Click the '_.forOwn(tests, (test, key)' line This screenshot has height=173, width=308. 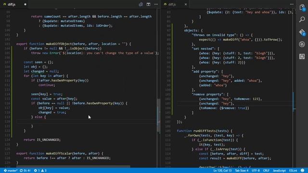pyautogui.click(x=214, y=136)
